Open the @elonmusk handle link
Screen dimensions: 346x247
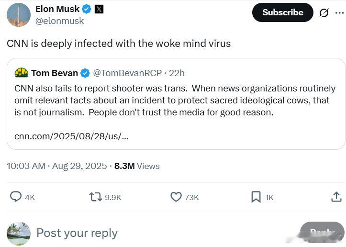59,21
